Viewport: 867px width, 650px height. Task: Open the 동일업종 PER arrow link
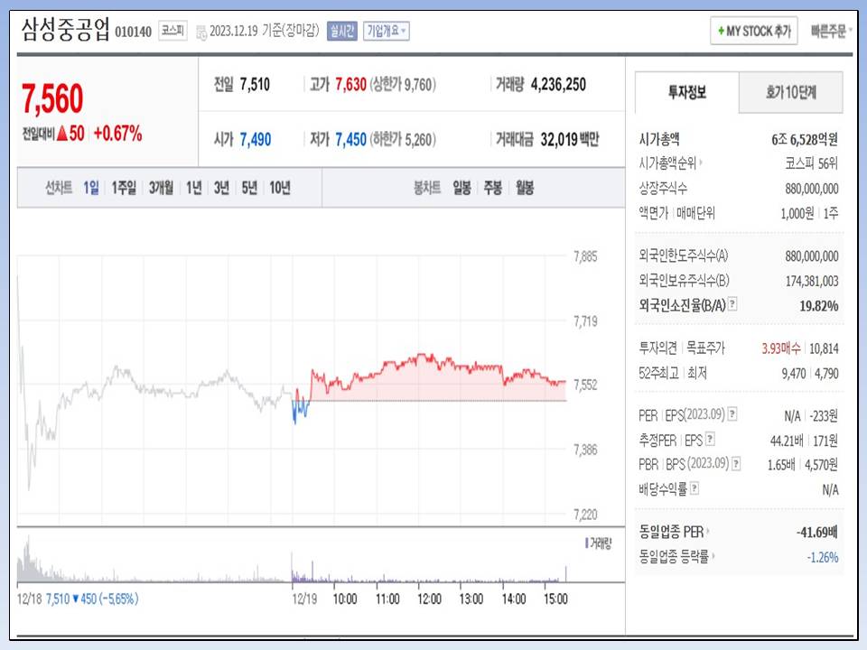click(x=708, y=532)
